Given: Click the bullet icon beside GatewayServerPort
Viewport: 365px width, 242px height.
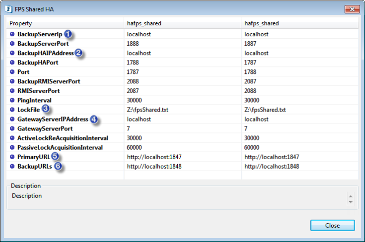Looking at the screenshot, I should tap(12, 128).
